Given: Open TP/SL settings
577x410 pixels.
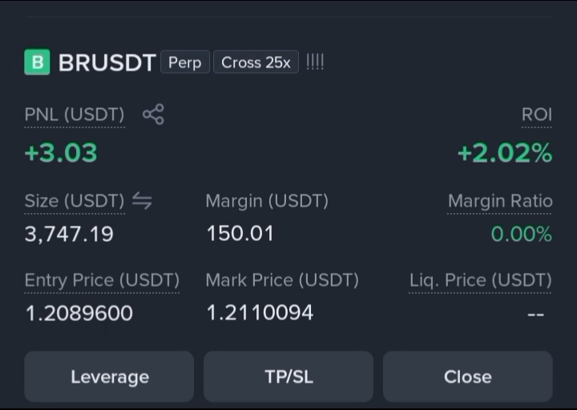Looking at the screenshot, I should coord(288,376).
